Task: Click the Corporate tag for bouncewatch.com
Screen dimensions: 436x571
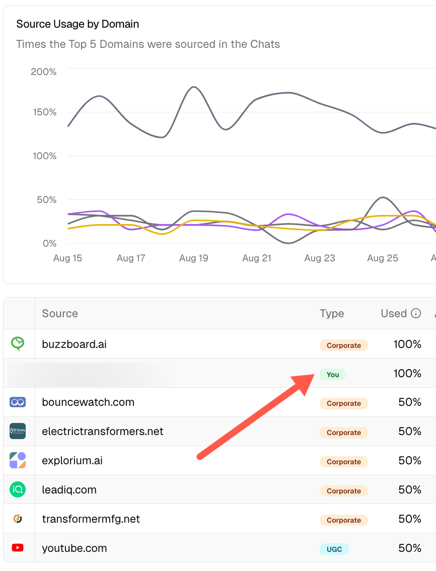Action: coord(344,403)
